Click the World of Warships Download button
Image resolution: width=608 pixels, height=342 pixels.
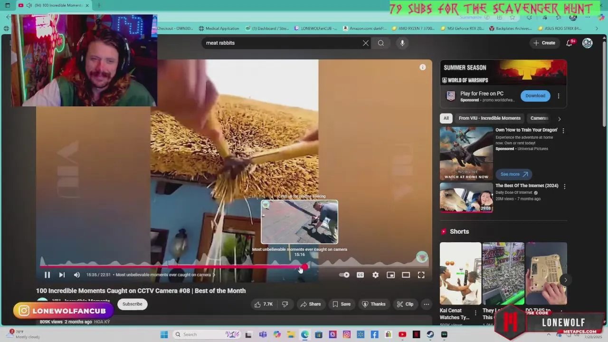click(x=535, y=95)
